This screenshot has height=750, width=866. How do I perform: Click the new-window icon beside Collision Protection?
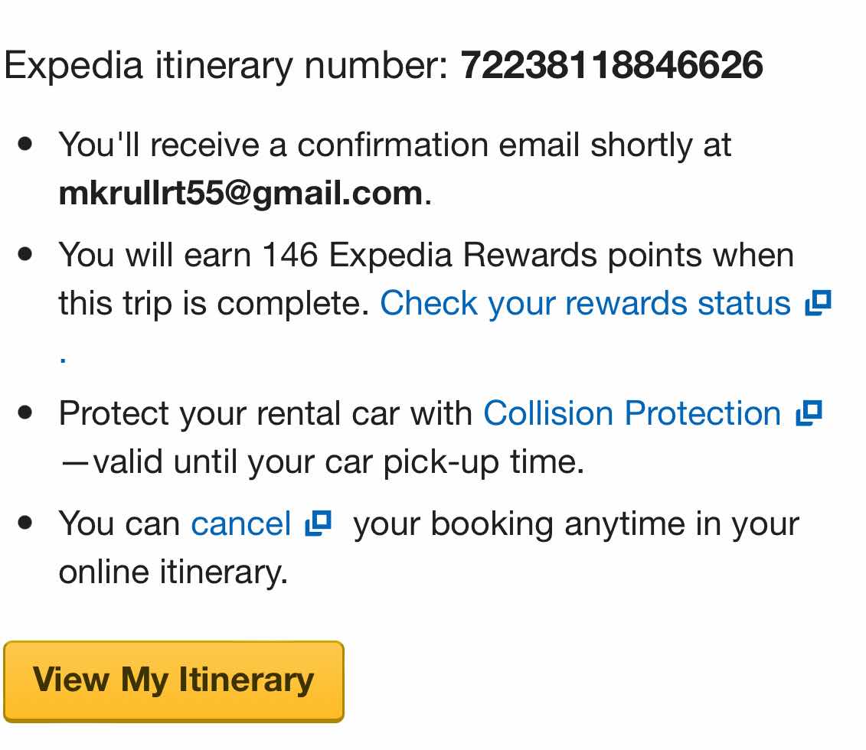click(809, 412)
